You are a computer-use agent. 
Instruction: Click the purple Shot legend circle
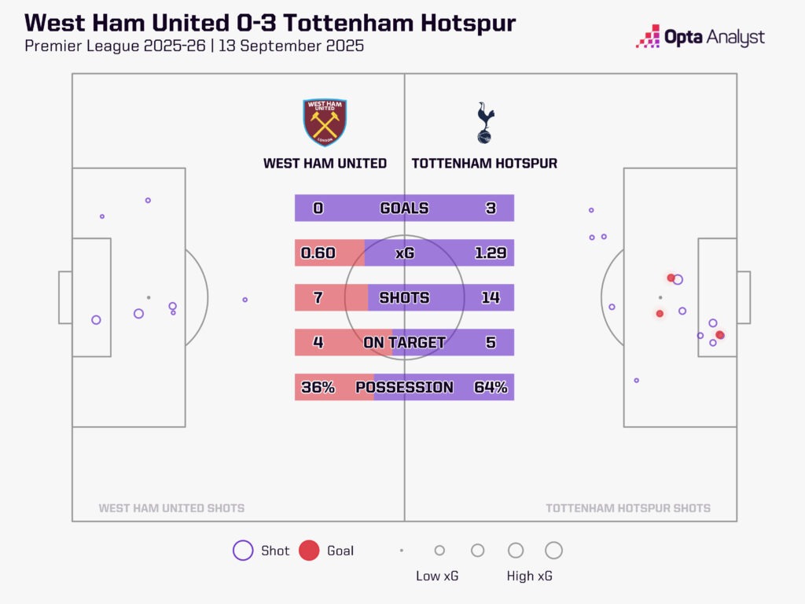[x=243, y=551]
